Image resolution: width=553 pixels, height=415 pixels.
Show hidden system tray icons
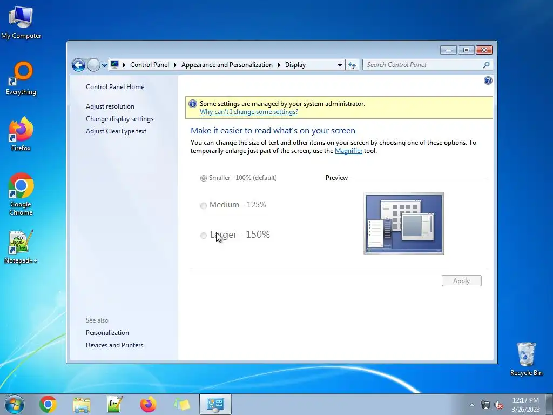(472, 405)
